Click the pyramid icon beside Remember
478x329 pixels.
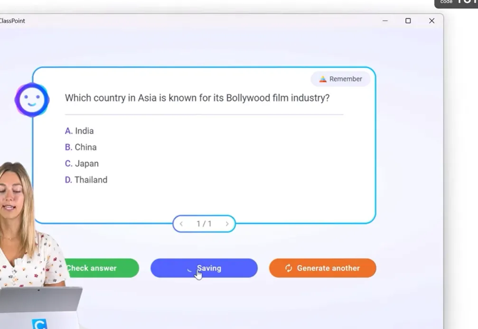323,79
